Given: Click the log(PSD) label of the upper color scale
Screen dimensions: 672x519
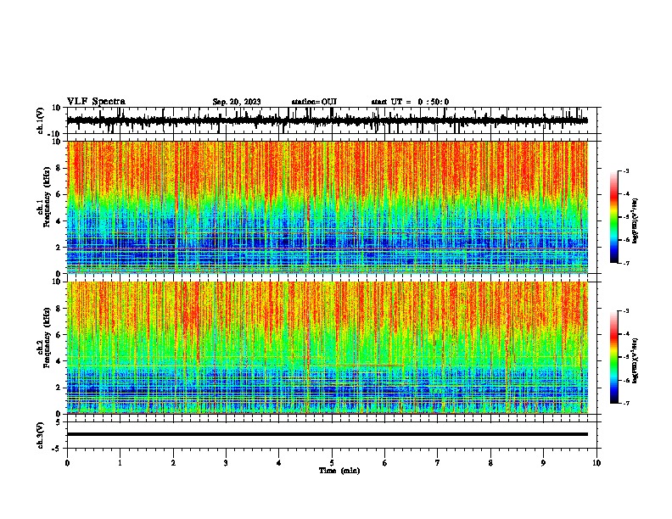Looking at the screenshot, I should tap(636, 220).
